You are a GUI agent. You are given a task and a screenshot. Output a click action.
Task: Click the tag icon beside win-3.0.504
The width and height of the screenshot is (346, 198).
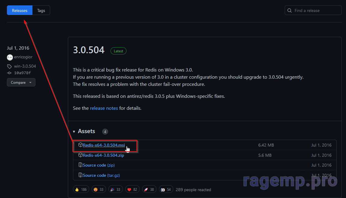click(9, 66)
